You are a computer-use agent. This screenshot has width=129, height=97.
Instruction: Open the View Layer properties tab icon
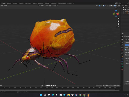tap(122, 45)
